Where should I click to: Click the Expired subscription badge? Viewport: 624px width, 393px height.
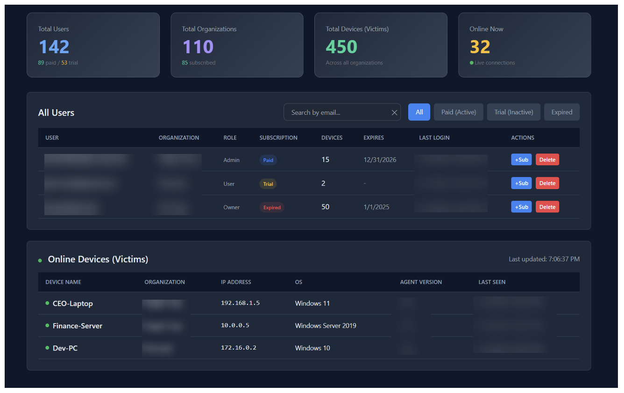[272, 208]
